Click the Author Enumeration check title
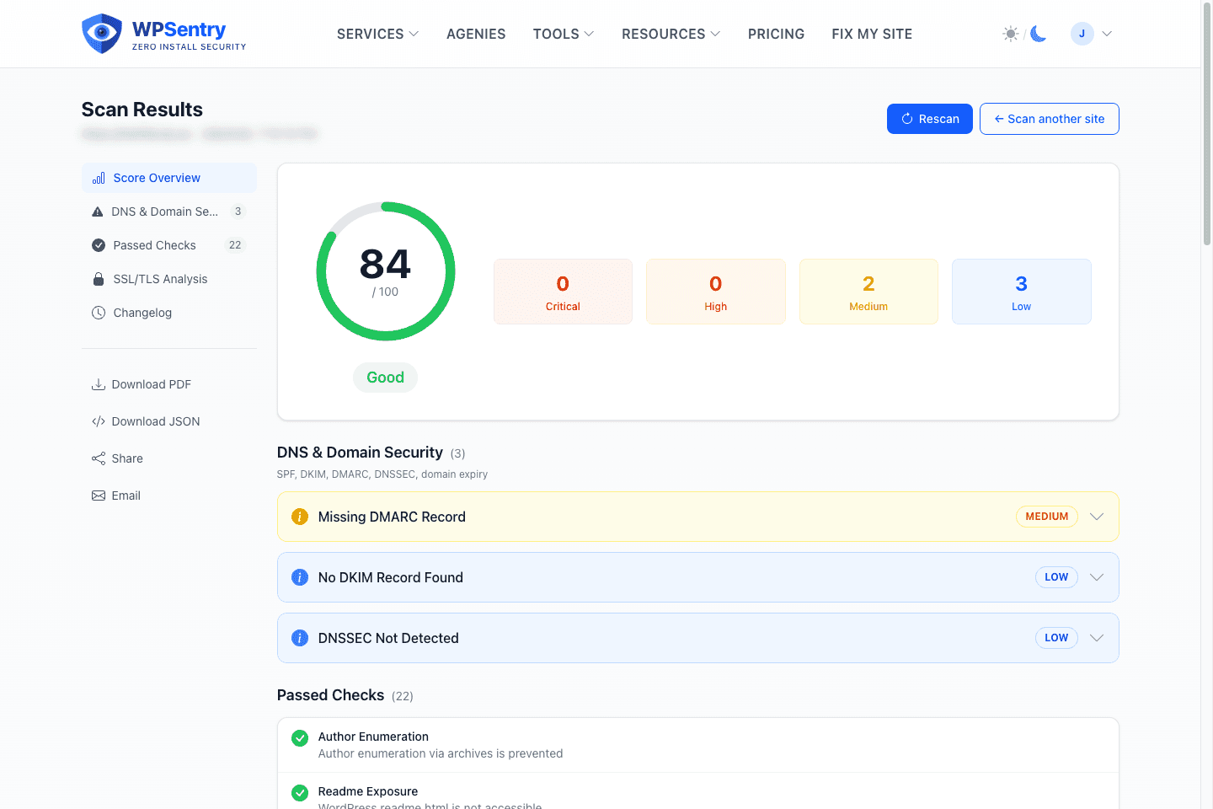The image size is (1213, 809). point(373,737)
